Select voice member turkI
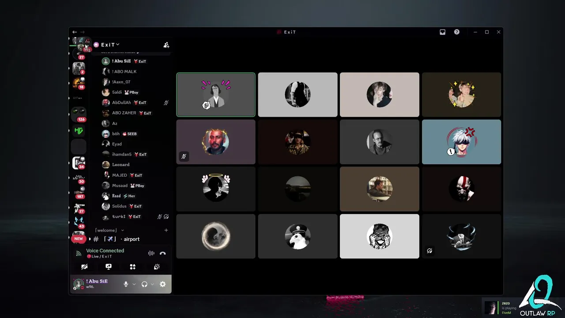 point(136,216)
